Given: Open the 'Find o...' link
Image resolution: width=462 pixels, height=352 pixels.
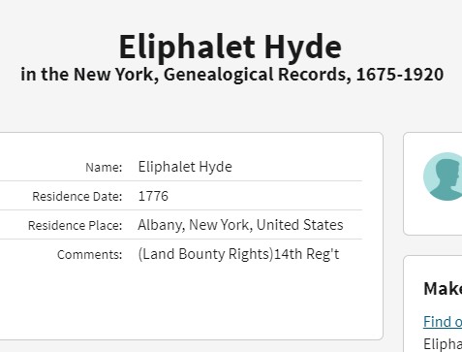Looking at the screenshot, I should coord(443,322).
